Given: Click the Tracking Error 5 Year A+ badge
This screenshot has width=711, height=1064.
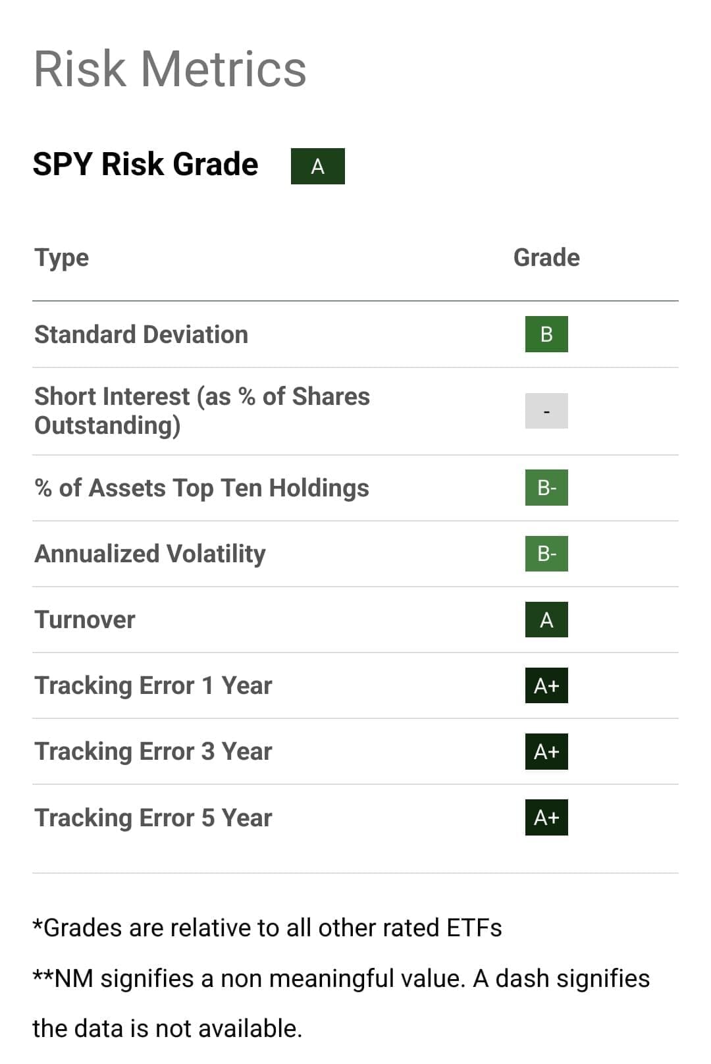Looking at the screenshot, I should (546, 817).
